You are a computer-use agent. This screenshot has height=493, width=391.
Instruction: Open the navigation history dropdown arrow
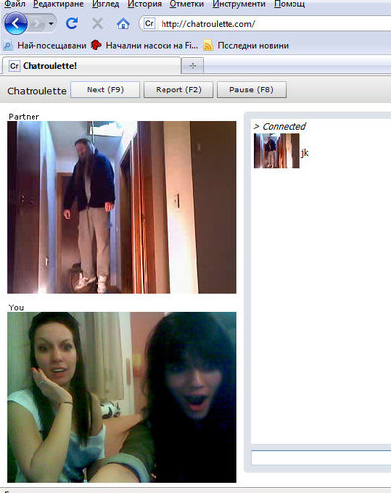coord(51,24)
